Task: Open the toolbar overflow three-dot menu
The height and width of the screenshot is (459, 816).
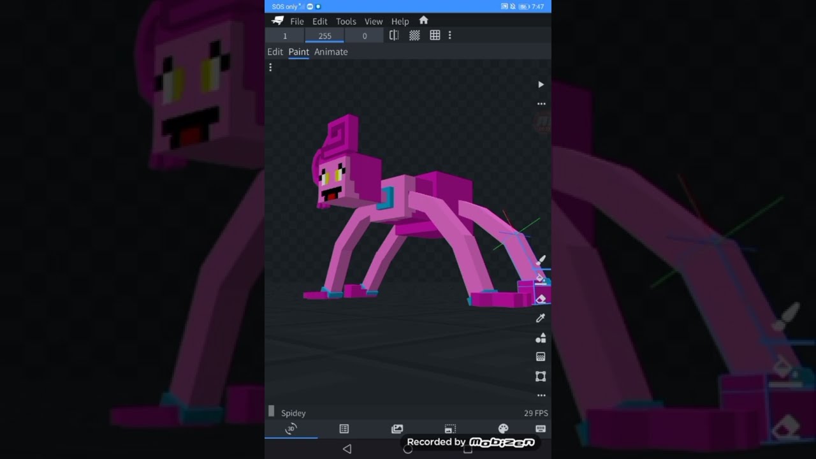Action: 449,36
